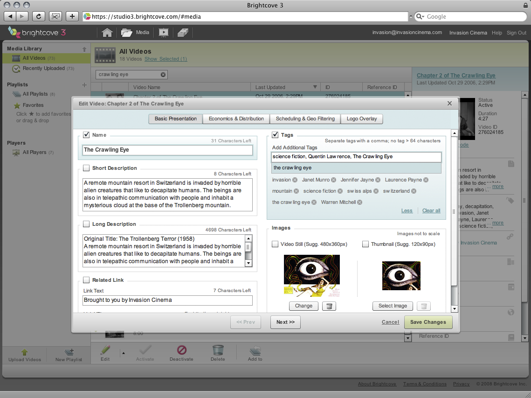531x398 pixels.
Task: Click the browser add bookmark plus button
Action: tap(72, 16)
